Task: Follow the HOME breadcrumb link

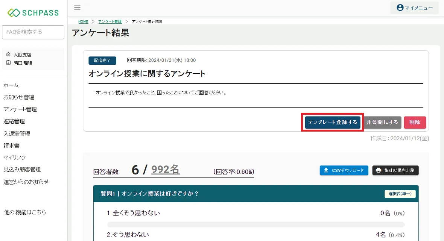Action: 83,21
